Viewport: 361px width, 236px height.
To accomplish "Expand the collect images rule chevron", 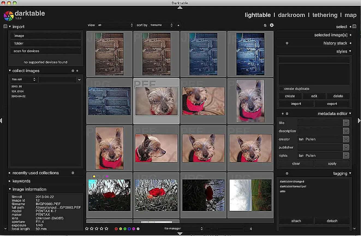I will click(79, 79).
